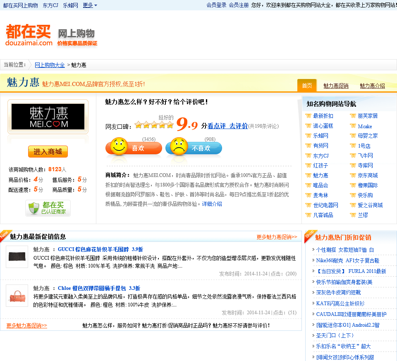Open CAUDALIE欧缇丽葡萄籽美丽护 link
Screen dimensions: 397x361
[x=351, y=314]
